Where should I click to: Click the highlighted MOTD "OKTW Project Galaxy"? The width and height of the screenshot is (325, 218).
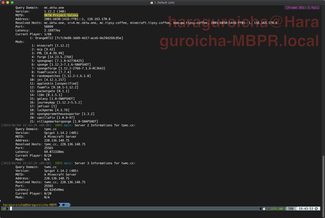coord(61,15)
